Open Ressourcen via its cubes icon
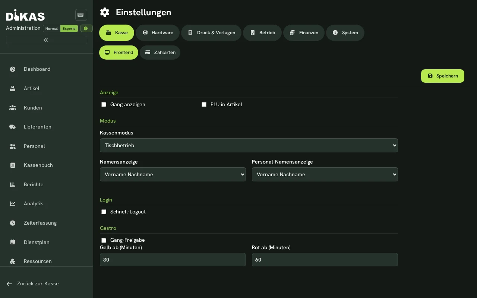Screen dimensions: 477x298 [13, 261]
